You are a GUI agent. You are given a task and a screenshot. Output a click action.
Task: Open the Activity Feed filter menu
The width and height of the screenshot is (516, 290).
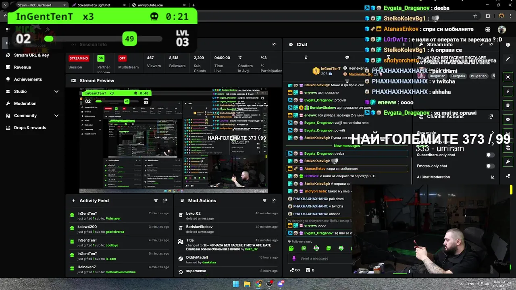coord(156,201)
